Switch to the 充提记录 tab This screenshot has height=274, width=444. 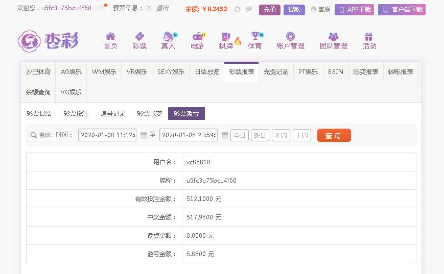276,72
